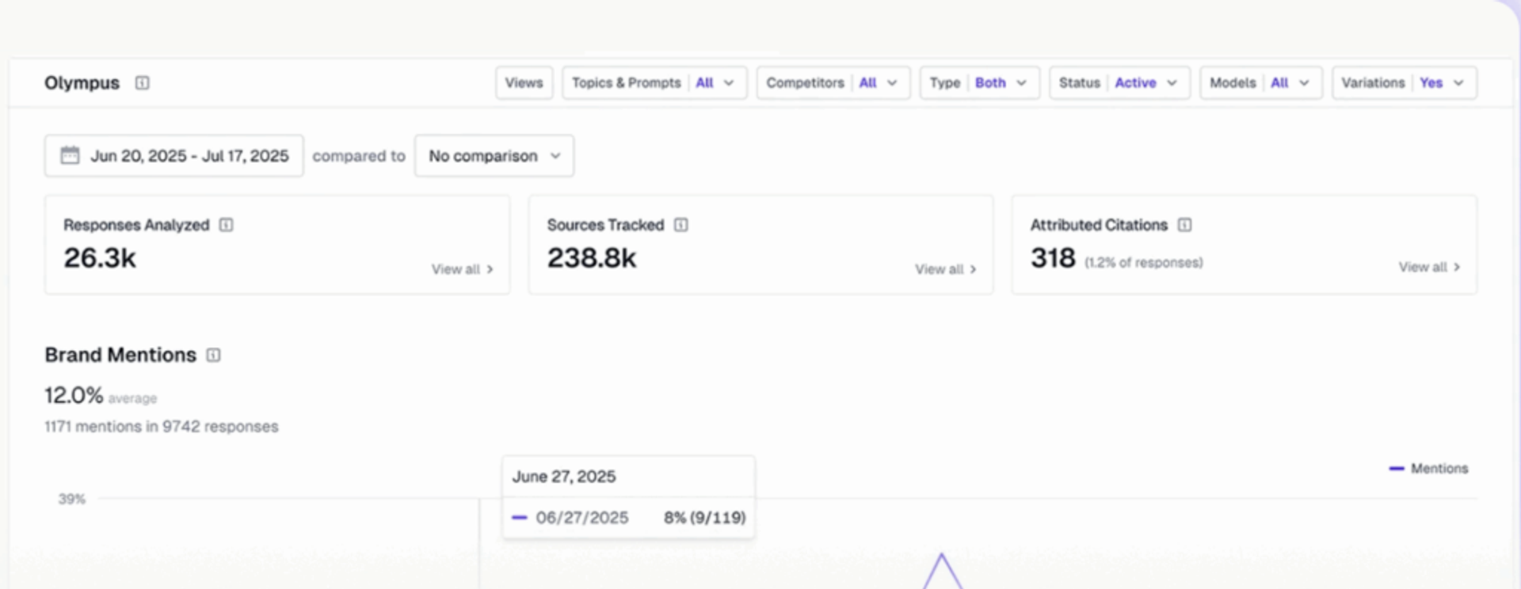Click the 8% (9/119) tooltip value

pos(705,518)
